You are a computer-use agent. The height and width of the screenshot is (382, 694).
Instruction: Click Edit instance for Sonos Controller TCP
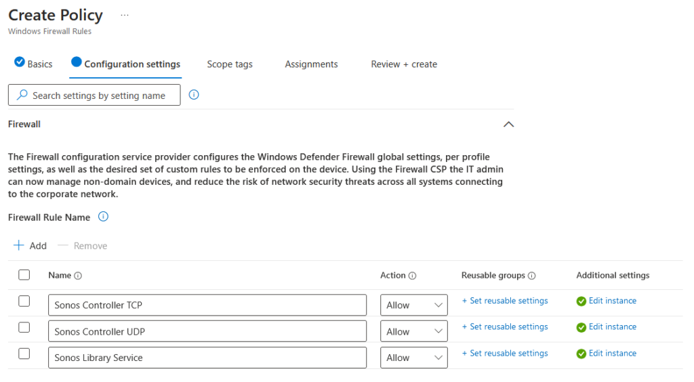(x=612, y=301)
